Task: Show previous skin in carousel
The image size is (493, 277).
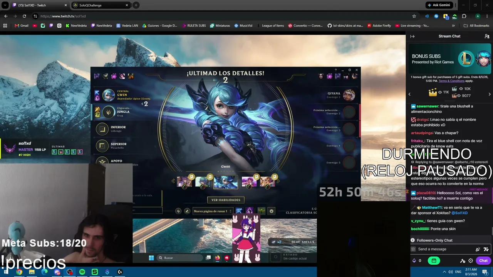Action: [174, 181]
